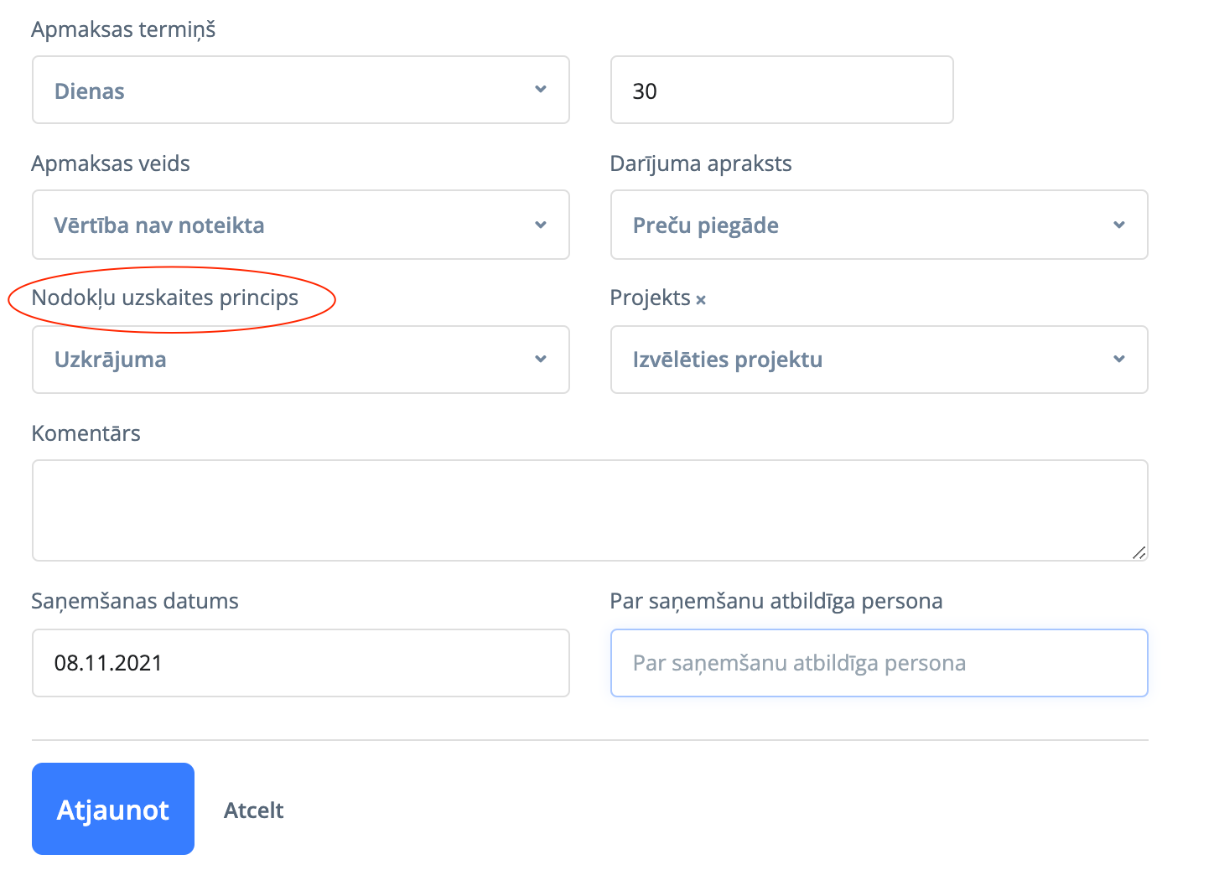The width and height of the screenshot is (1214, 870).
Task: Click the circled Nodokļu uzskaites princips label
Action: (165, 298)
